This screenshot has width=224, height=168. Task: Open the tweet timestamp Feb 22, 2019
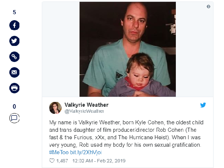tap(99, 161)
